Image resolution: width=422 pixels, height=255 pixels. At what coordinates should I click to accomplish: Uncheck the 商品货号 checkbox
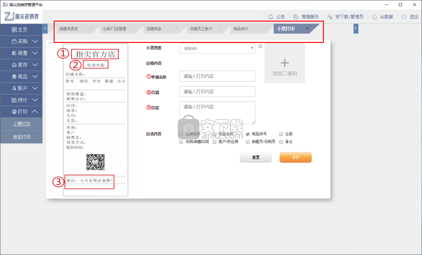pyautogui.click(x=248, y=134)
